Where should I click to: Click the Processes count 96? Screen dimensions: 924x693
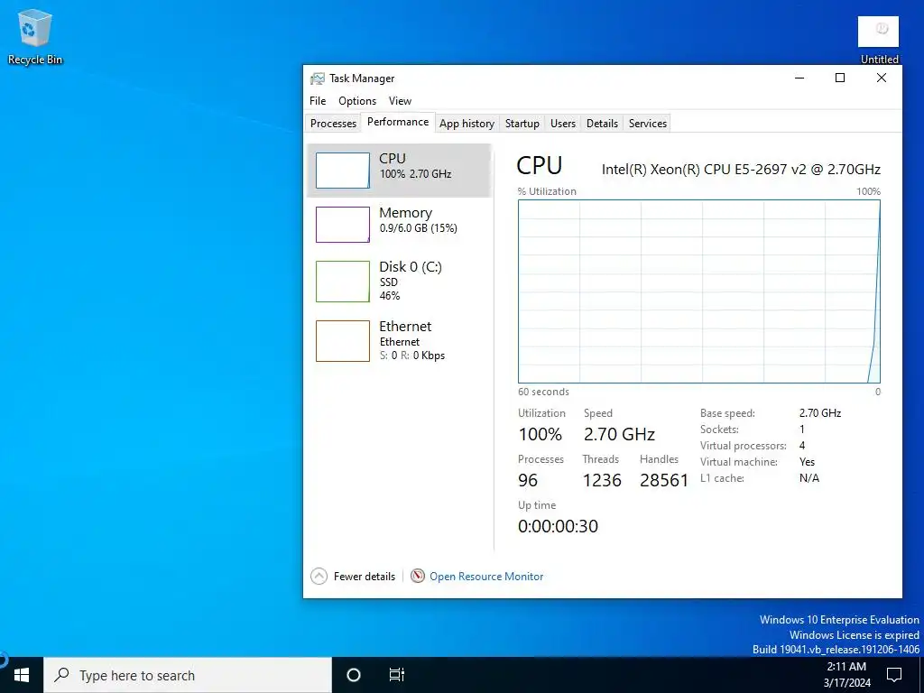coord(527,480)
